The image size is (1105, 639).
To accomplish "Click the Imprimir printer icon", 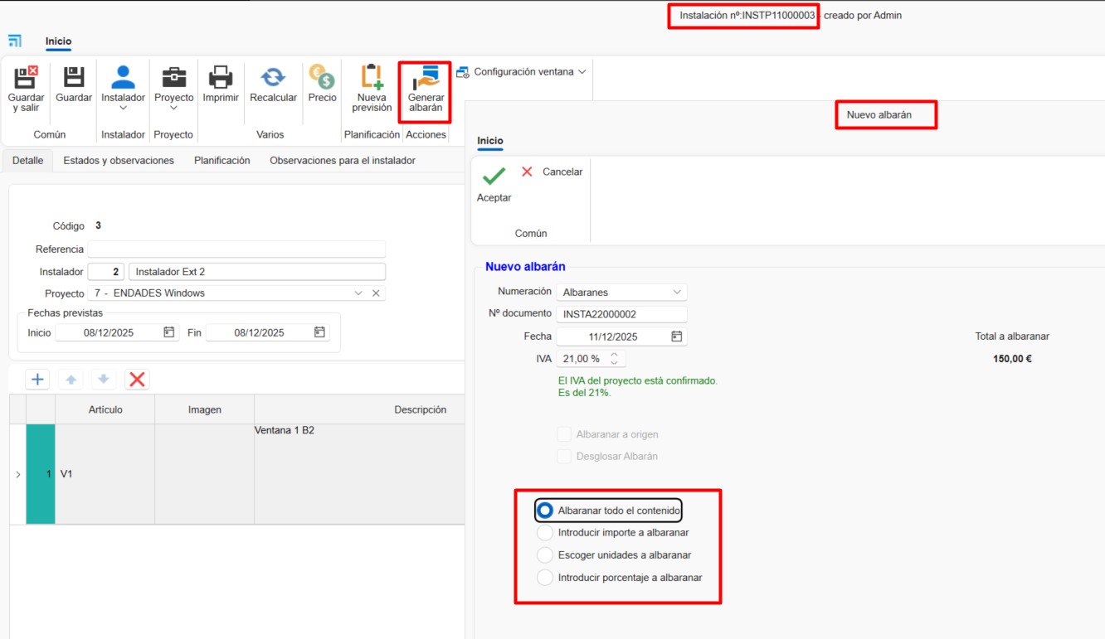I will click(221, 78).
